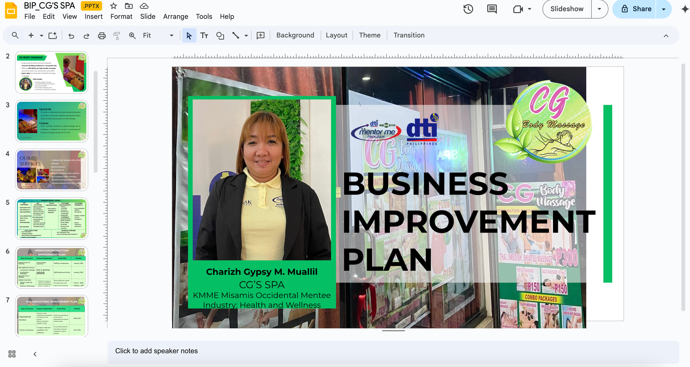690x367 pixels.
Task: Click the Transition button
Action: coord(409,35)
